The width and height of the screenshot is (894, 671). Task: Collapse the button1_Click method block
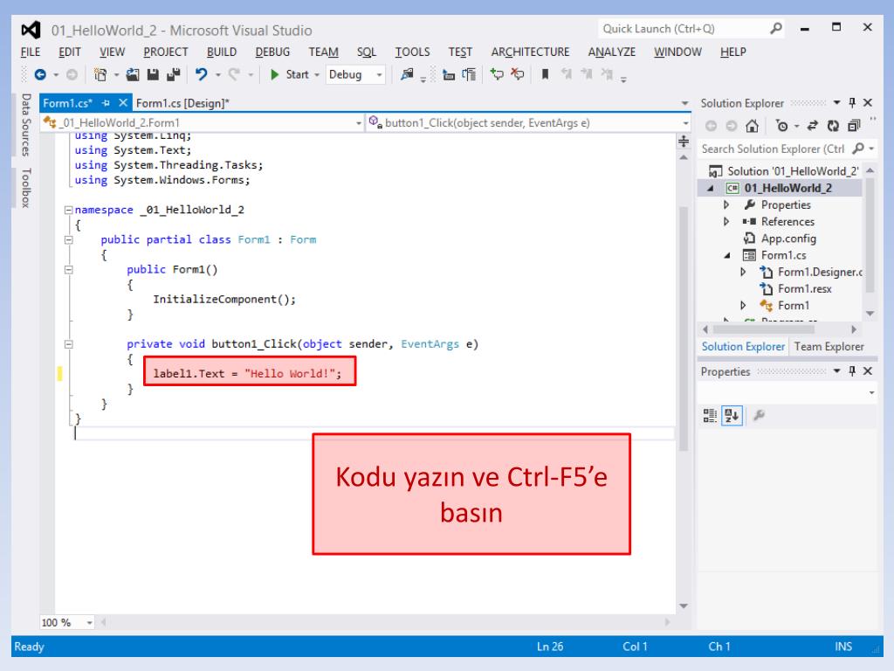click(68, 344)
